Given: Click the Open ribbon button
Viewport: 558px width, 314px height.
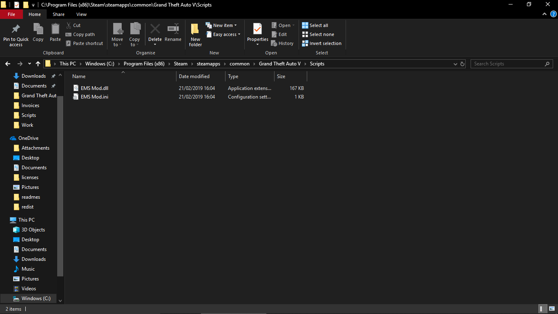Looking at the screenshot, I should tap(283, 25).
